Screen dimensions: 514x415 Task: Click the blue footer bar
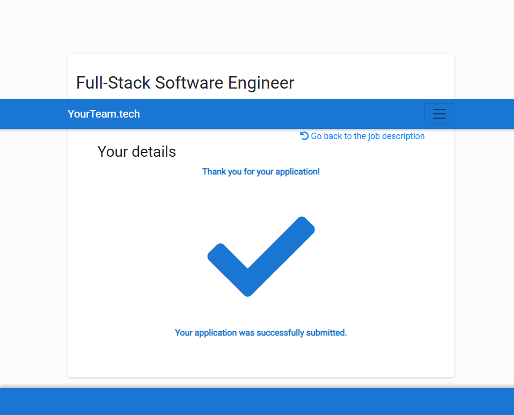[x=256, y=402]
